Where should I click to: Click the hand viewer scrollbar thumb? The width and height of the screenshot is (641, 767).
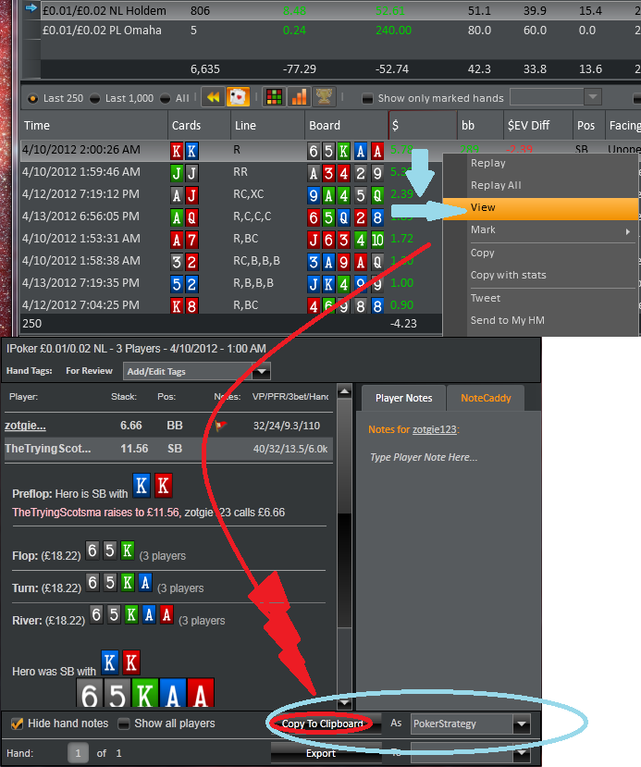point(344,570)
